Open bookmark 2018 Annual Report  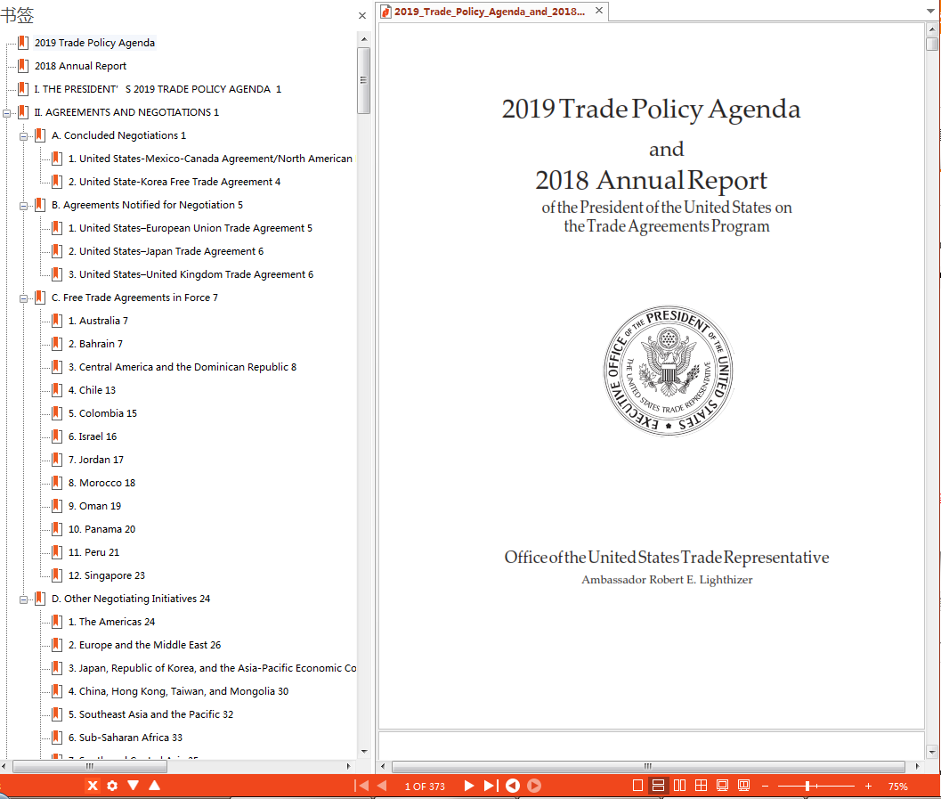pos(80,66)
